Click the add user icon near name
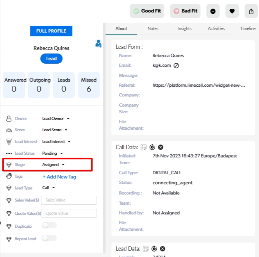 coord(98,44)
